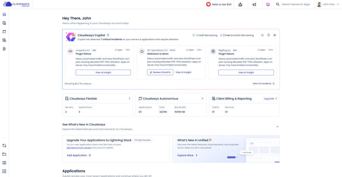Open the servers sidebar icon
The width and height of the screenshot is (342, 177).
(4, 23)
